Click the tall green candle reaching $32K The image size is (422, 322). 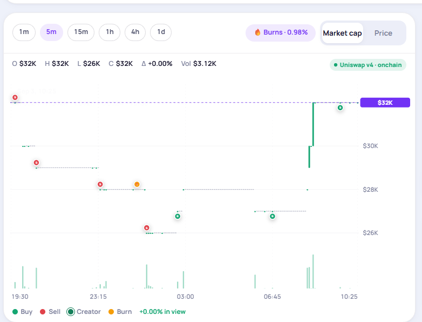click(x=314, y=124)
